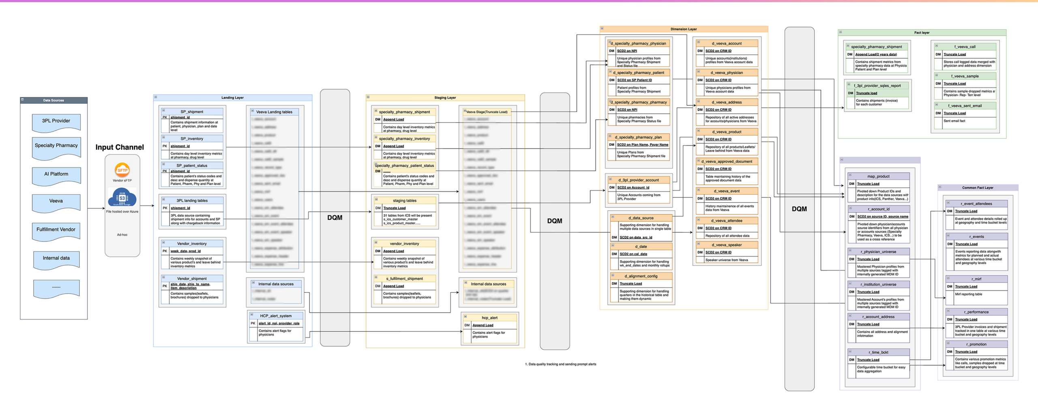Viewport: 1038px width, 410px height.
Task: Click 'SCD2 on Plan Name, Payer Name' text
Action: click(x=643, y=144)
